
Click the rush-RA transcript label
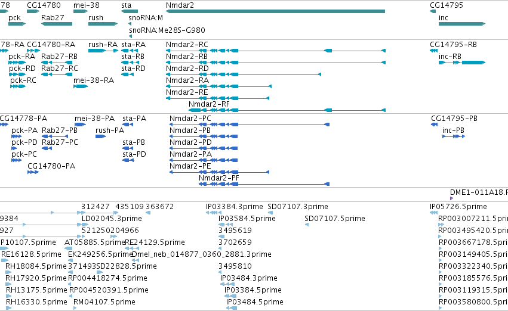pyautogui.click(x=103, y=44)
